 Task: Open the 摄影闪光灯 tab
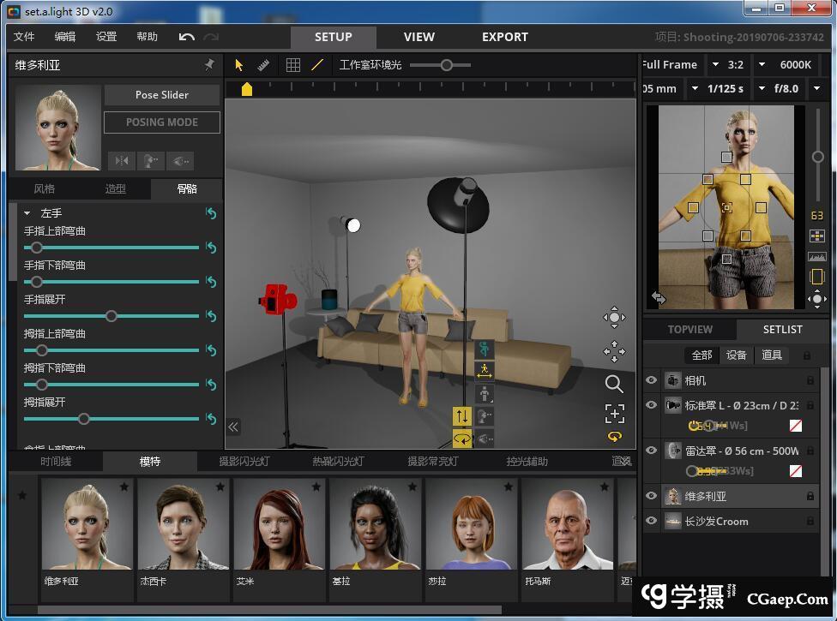coord(244,462)
